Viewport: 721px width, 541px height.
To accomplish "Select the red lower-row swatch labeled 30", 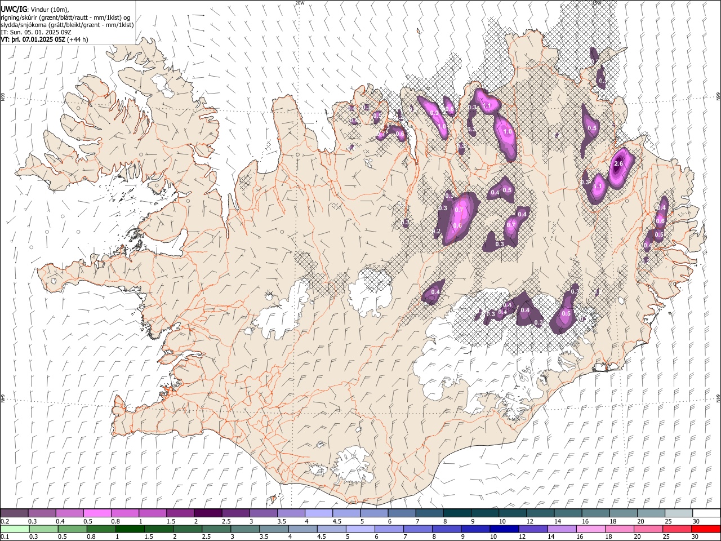I will (x=706, y=529).
